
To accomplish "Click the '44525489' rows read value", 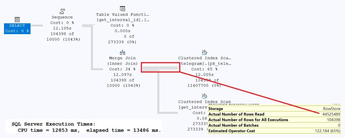I will [x=332, y=114].
